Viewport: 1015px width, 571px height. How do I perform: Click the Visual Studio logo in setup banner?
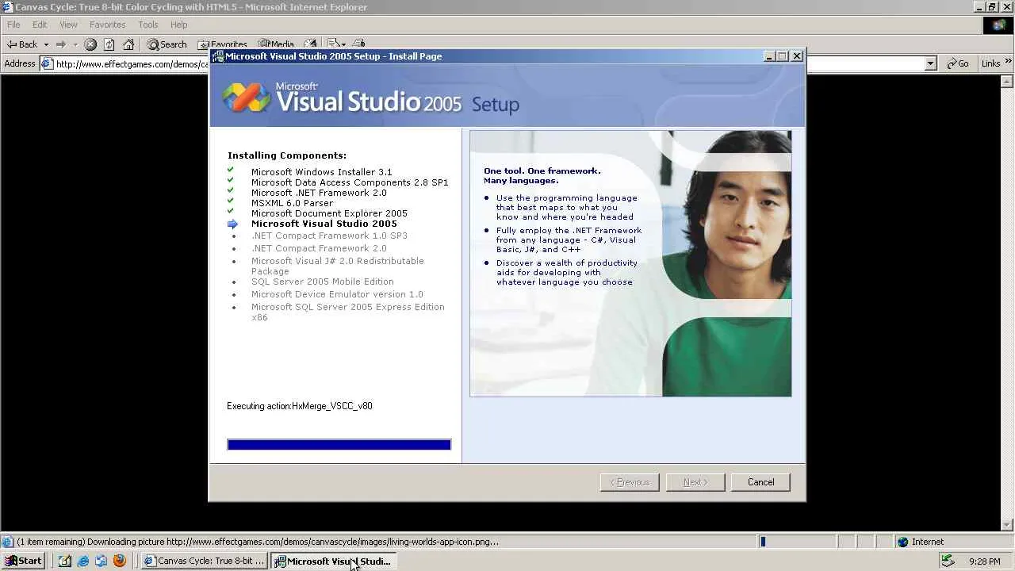(246, 98)
